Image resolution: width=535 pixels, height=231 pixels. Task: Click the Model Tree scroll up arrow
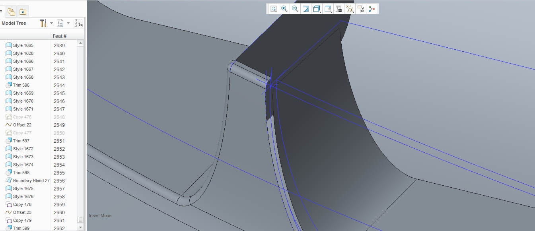point(80,43)
